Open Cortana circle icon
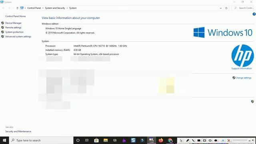 [78, 140]
